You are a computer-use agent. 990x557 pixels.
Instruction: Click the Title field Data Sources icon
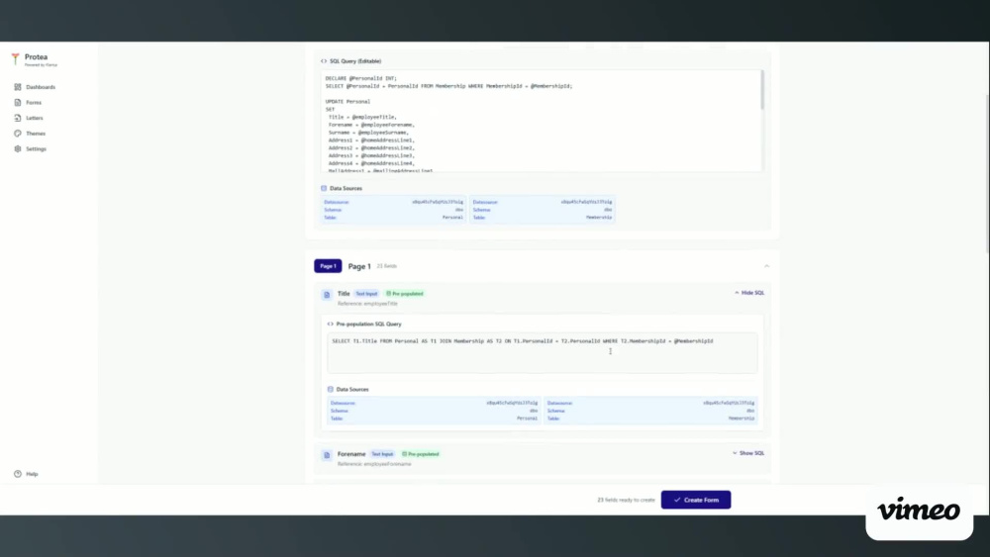point(331,389)
